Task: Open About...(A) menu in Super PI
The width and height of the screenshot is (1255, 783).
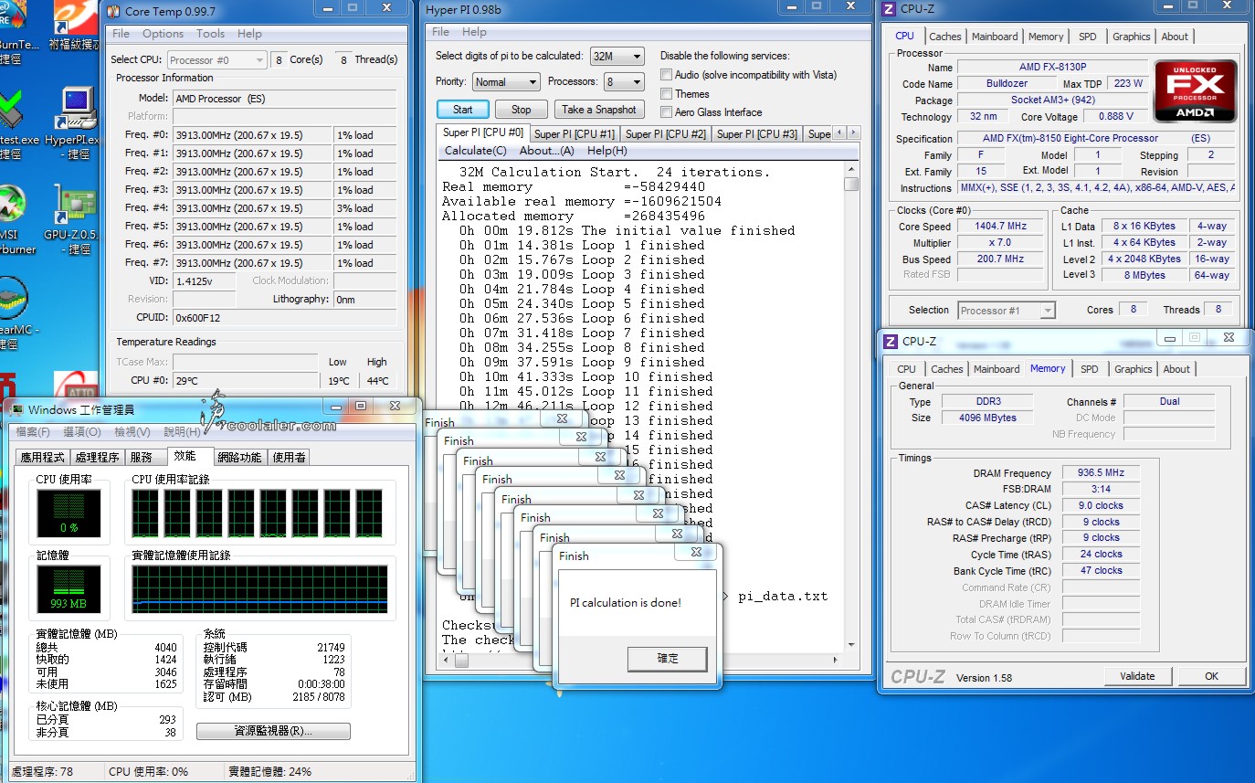Action: click(546, 151)
